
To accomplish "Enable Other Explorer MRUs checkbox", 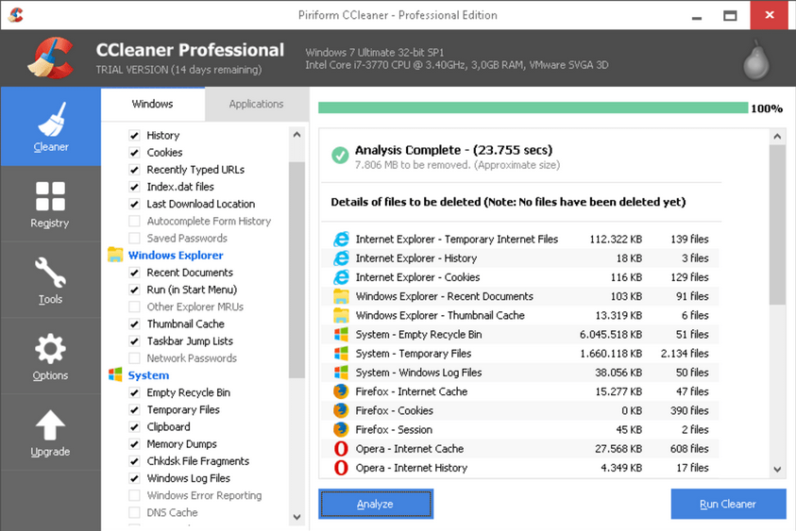I will [134, 307].
